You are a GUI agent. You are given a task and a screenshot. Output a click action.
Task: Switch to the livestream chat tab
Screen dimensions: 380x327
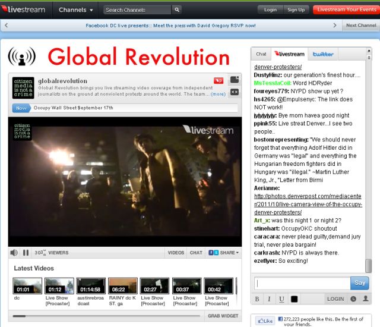(x=289, y=54)
